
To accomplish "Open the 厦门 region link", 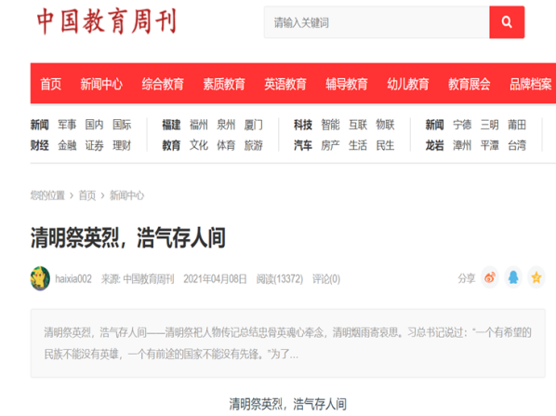I will point(254,125).
